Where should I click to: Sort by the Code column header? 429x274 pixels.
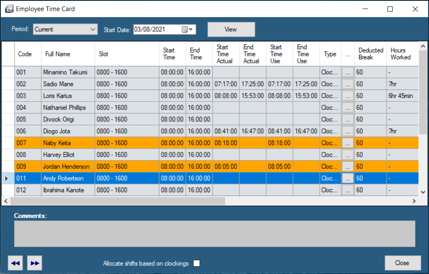[x=28, y=54]
